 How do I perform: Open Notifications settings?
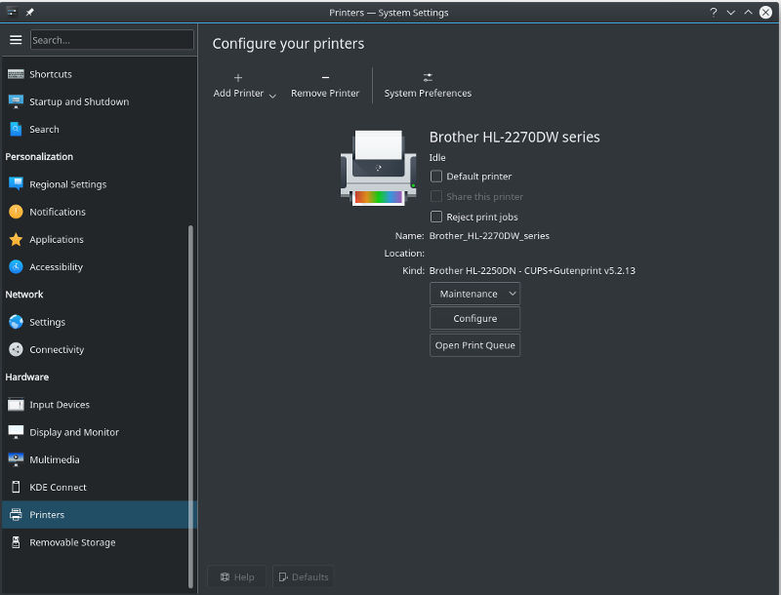coord(59,212)
